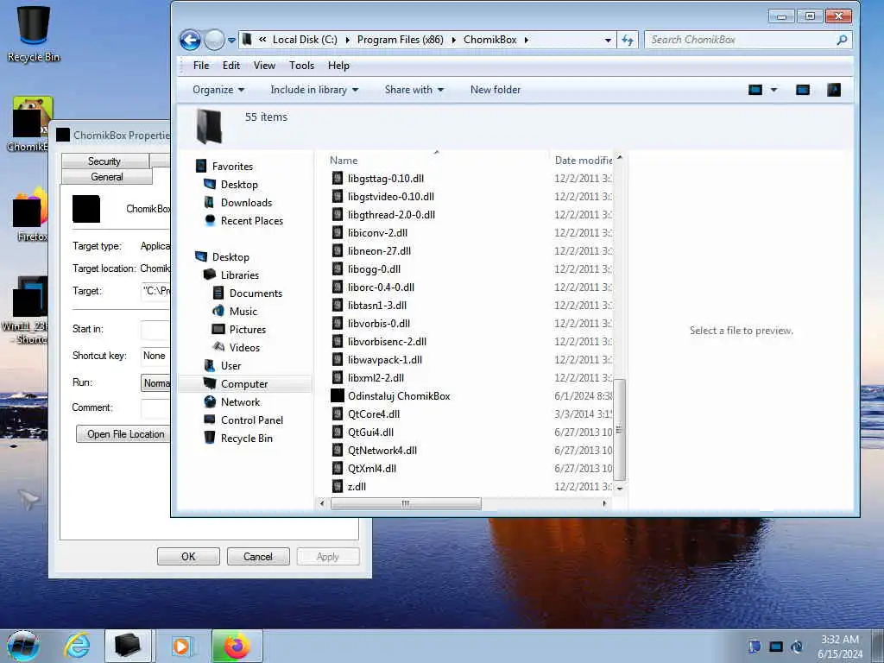Select file libgsttag-0.10.dll

click(x=386, y=178)
